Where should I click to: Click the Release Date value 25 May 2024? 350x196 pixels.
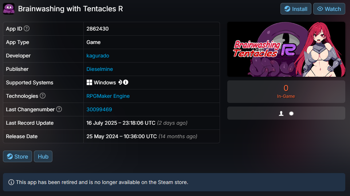[122, 136]
